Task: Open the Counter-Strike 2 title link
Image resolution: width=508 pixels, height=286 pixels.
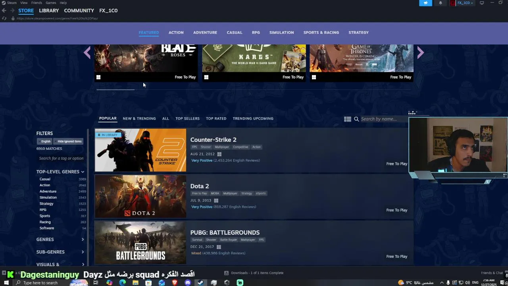Action: click(213, 140)
